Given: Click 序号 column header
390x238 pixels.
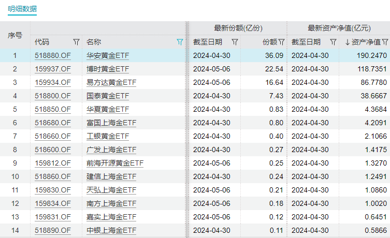Looking at the screenshot, I should point(15,35).
